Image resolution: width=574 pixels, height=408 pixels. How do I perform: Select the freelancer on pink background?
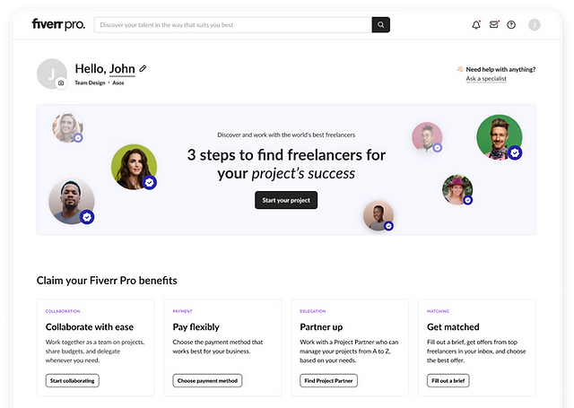[x=427, y=137]
